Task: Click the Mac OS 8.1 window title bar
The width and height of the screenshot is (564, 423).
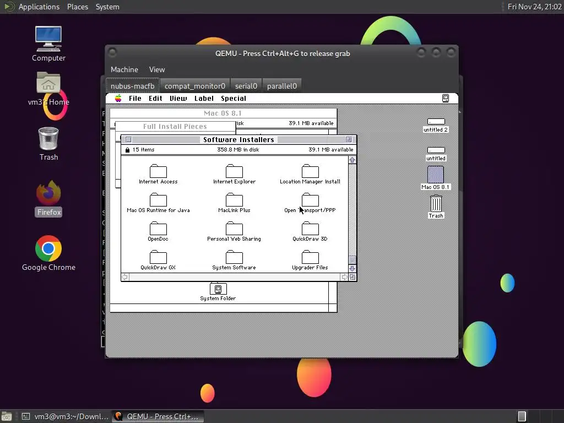Action: tap(223, 113)
